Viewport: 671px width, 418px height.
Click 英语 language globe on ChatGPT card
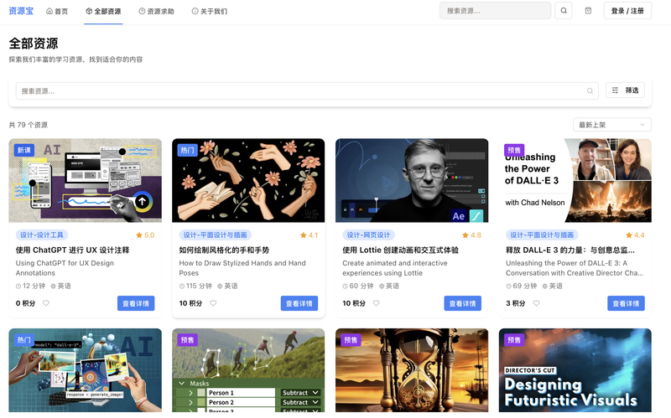(54, 286)
